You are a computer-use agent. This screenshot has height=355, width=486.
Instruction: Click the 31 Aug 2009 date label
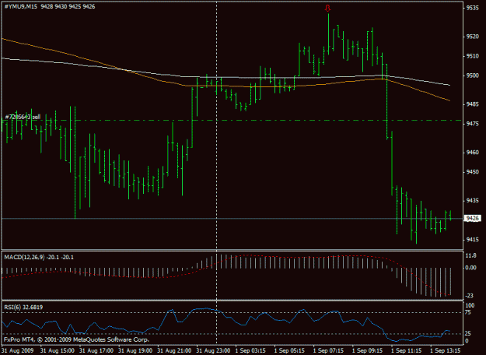(x=18, y=350)
